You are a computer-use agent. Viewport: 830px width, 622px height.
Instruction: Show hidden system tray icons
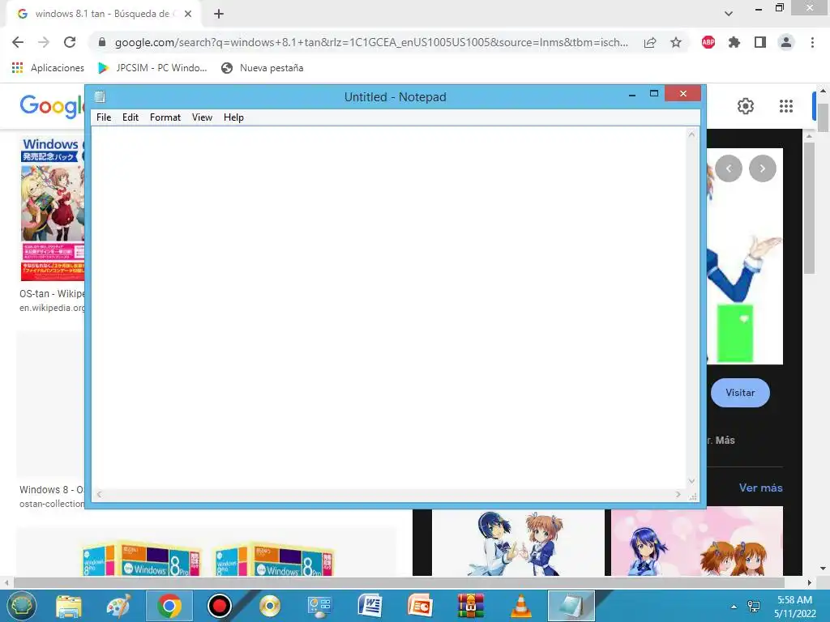[734, 607]
